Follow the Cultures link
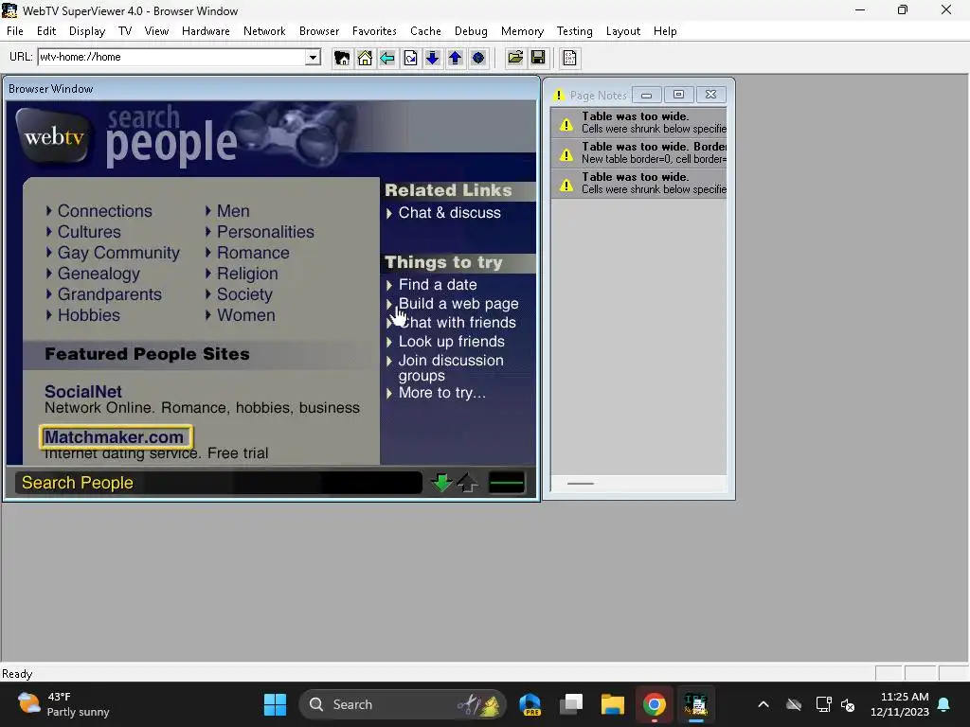This screenshot has width=970, height=727. [89, 232]
